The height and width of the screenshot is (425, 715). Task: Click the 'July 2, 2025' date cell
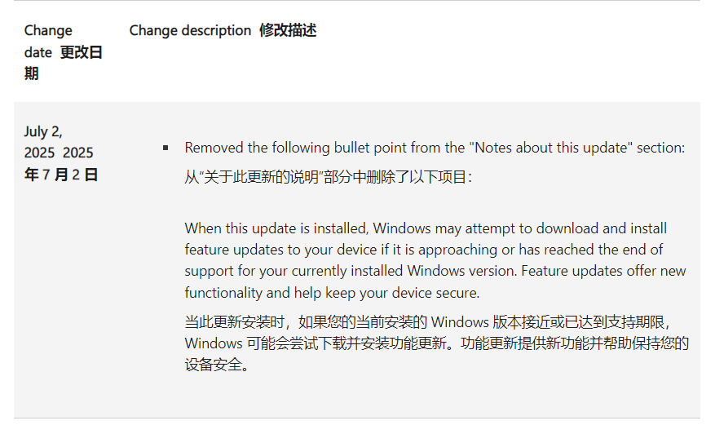coord(59,142)
